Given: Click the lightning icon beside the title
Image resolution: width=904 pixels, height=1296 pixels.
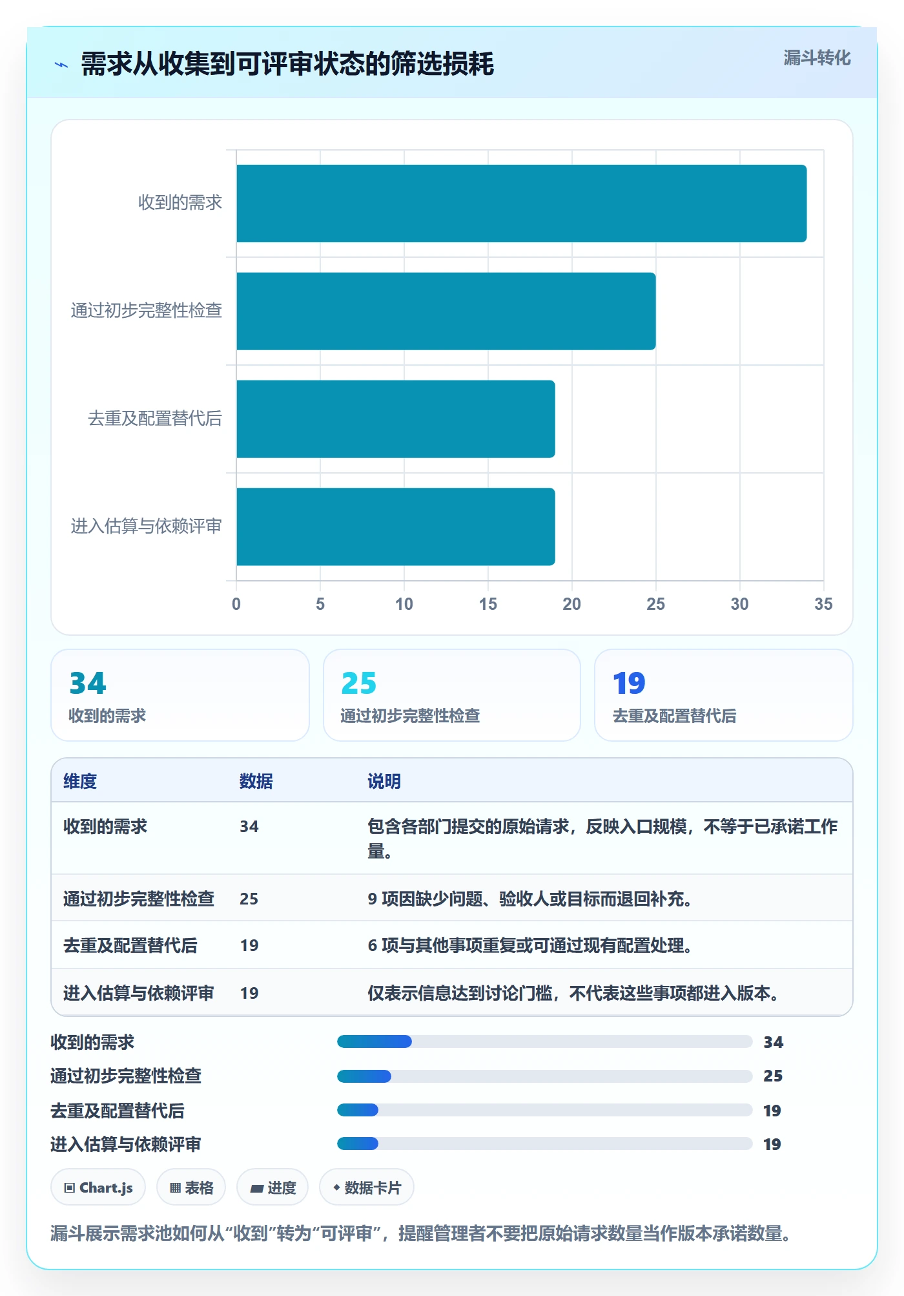Looking at the screenshot, I should coord(61,65).
